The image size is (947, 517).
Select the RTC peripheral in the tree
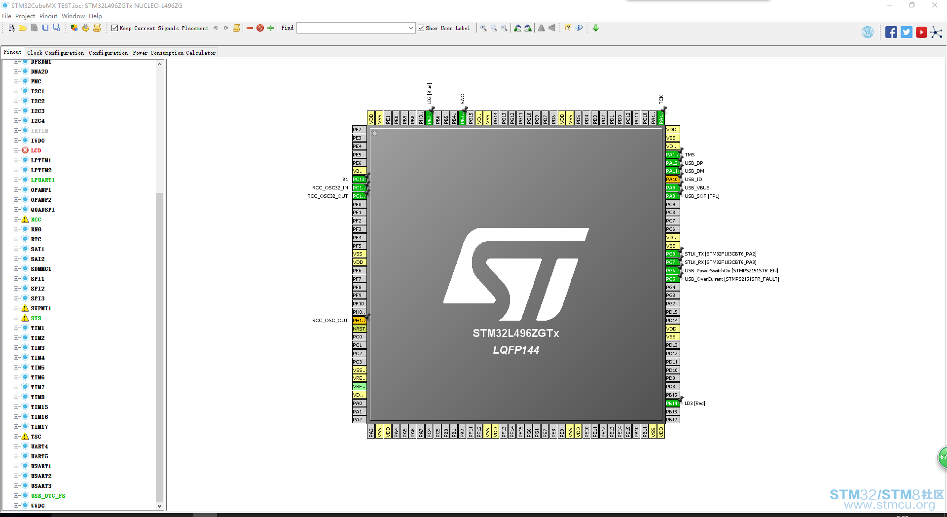36,239
